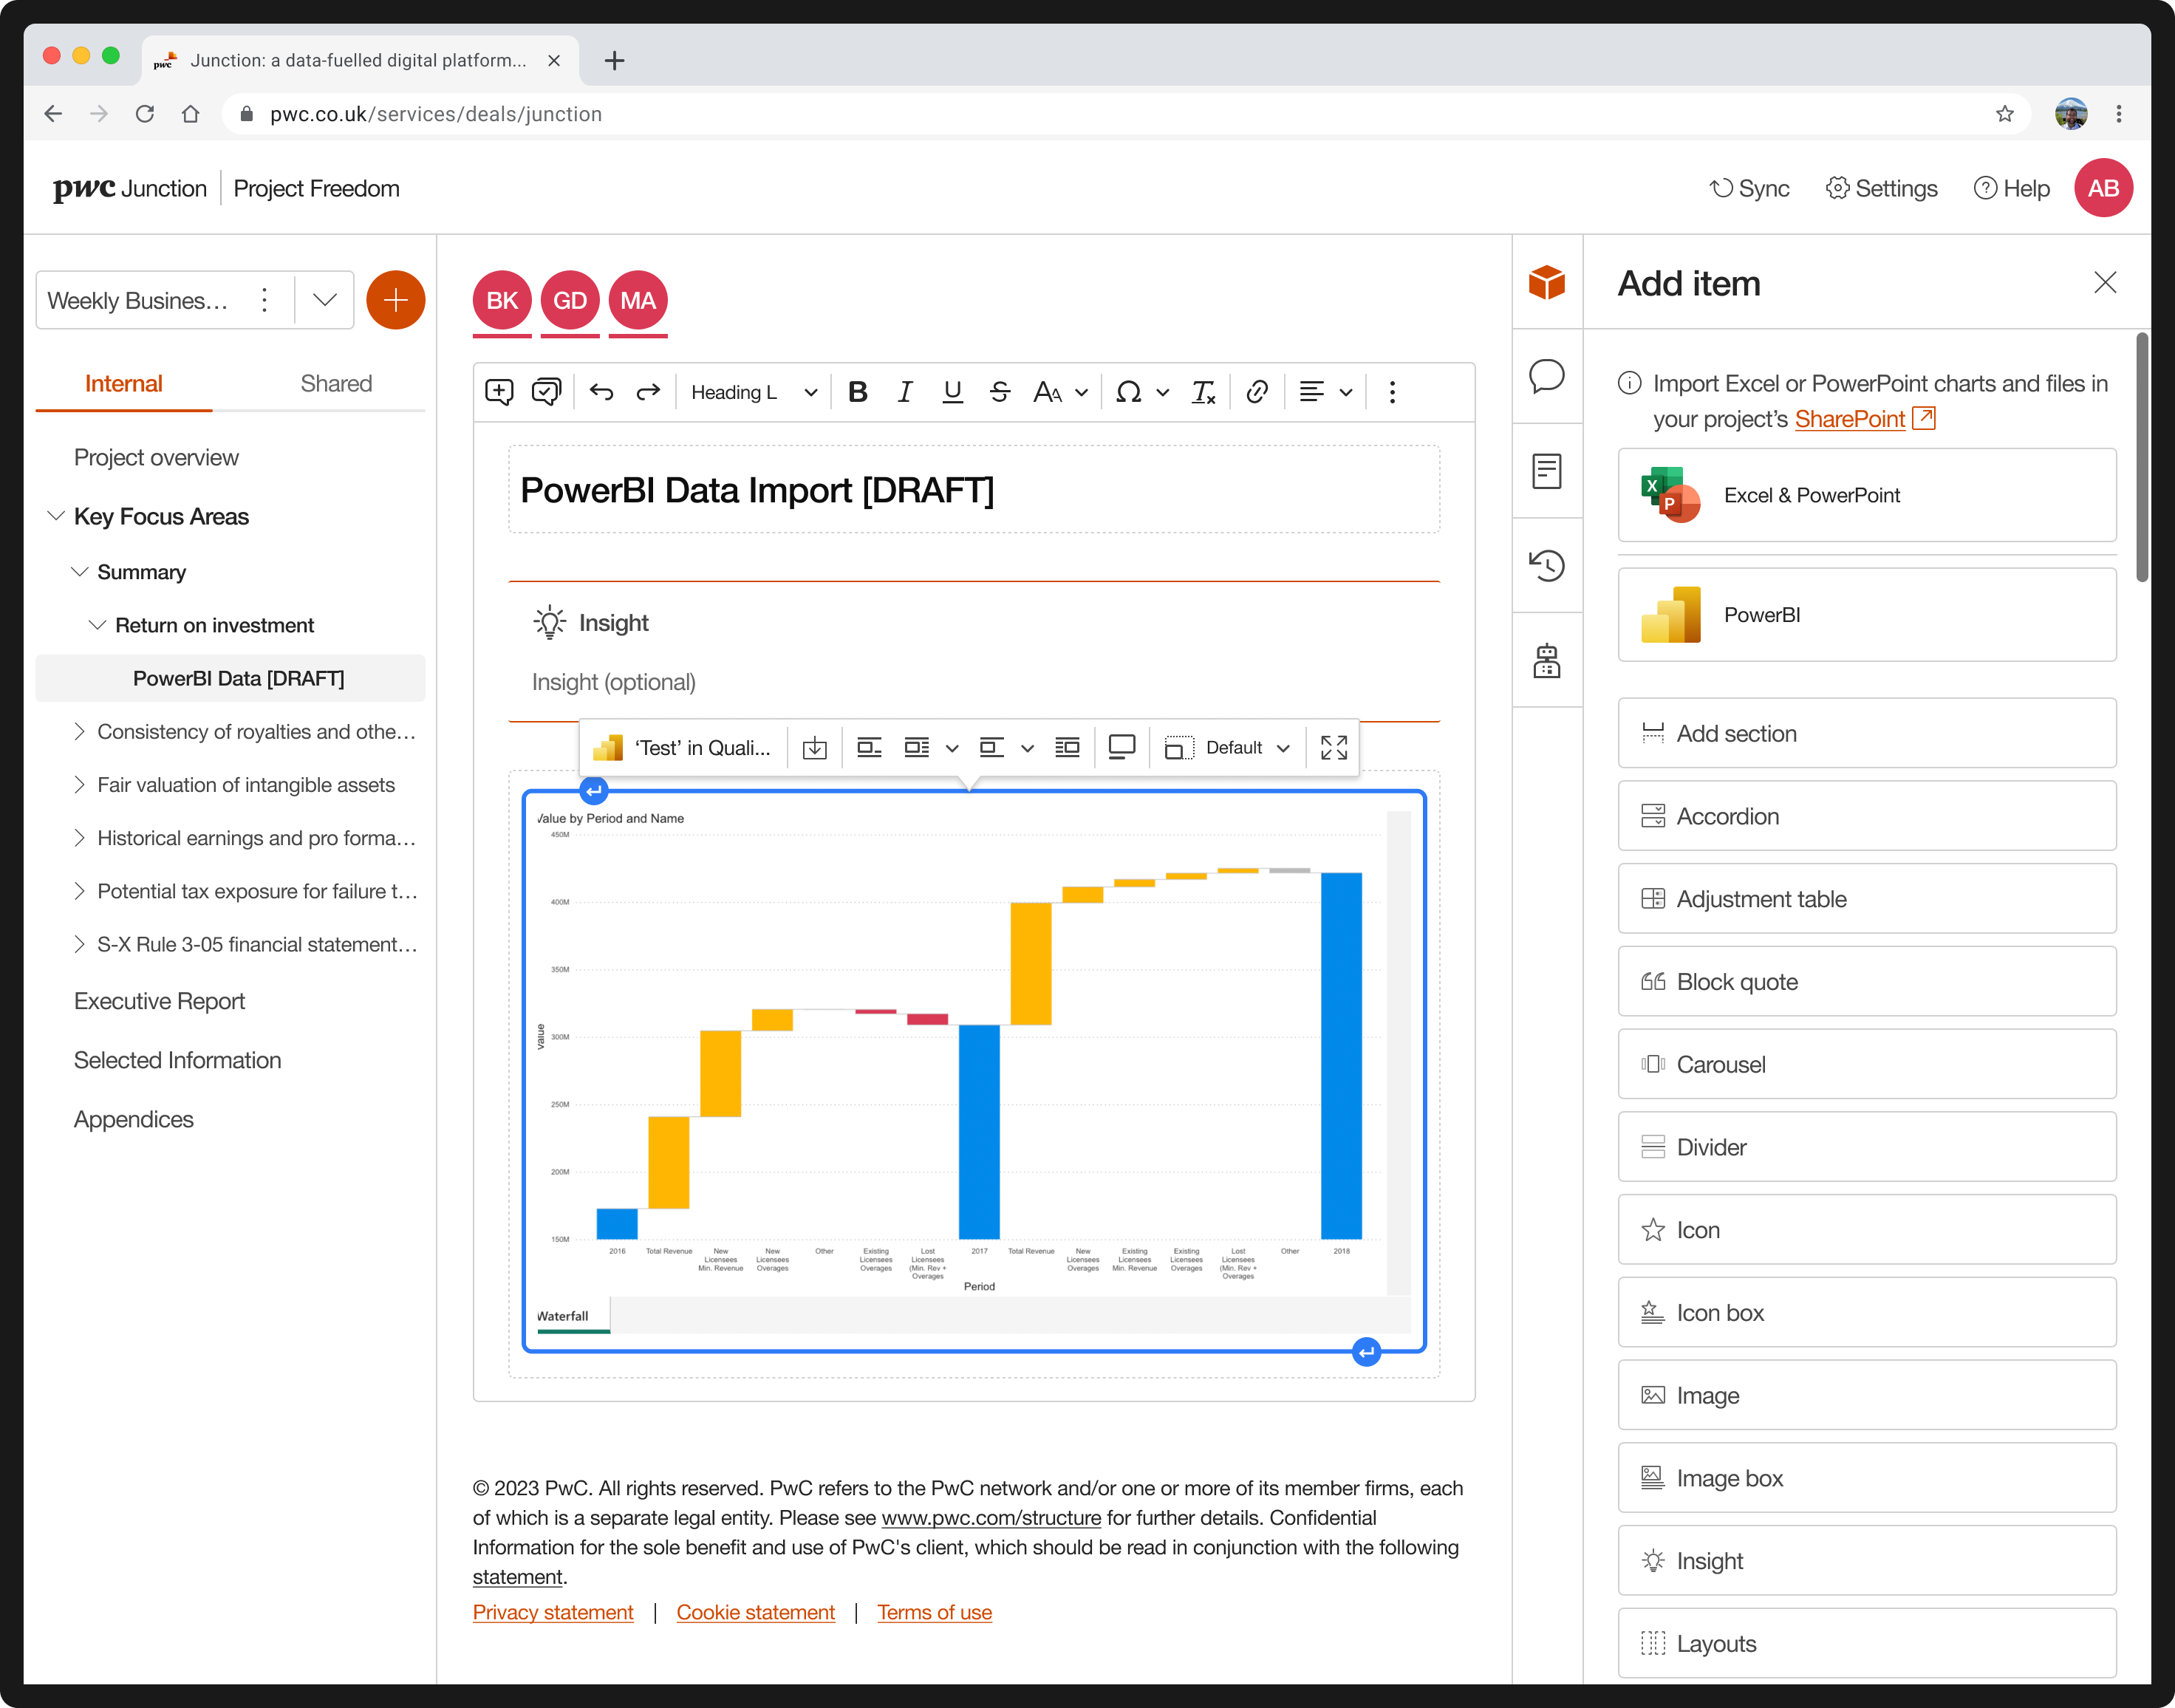
Task: Click the Bold formatting icon
Action: point(857,392)
